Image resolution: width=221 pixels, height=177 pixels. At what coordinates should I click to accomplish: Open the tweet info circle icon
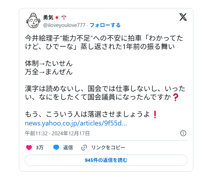click(x=183, y=133)
